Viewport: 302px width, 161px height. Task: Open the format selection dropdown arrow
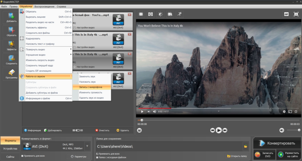(87, 146)
